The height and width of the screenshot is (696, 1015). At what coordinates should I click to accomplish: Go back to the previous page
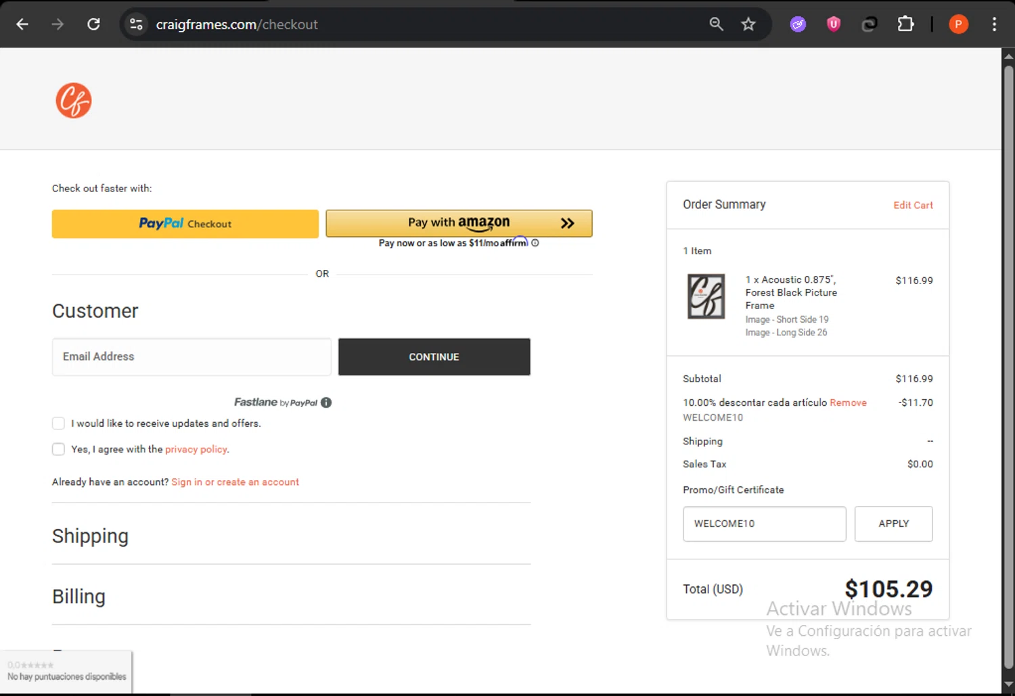coord(22,24)
